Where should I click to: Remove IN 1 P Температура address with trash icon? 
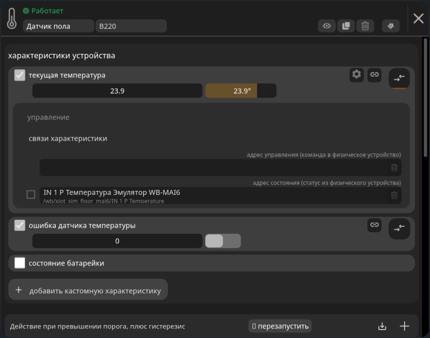[394, 195]
